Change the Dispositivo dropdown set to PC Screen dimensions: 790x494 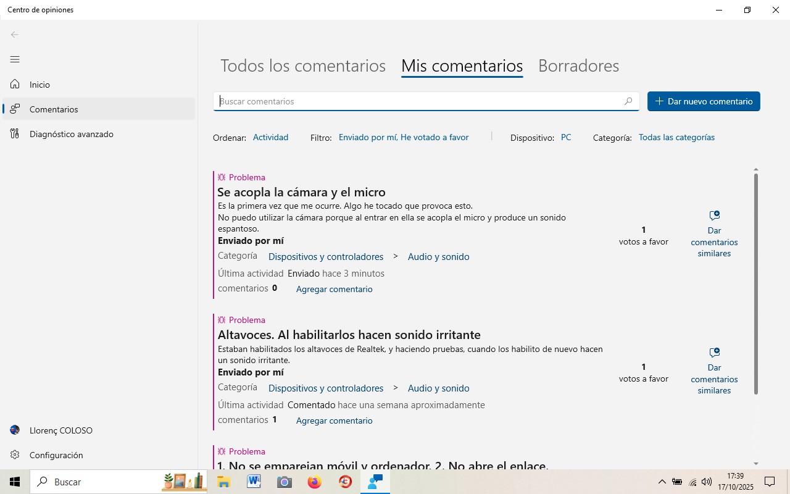tap(566, 137)
